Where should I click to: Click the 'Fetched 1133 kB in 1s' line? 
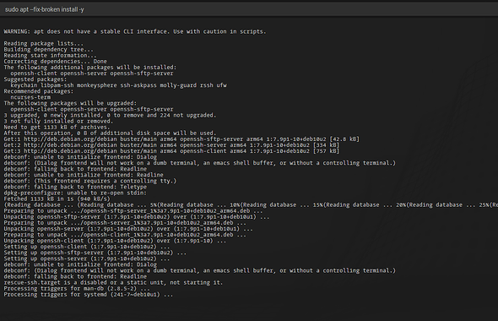pos(57,199)
